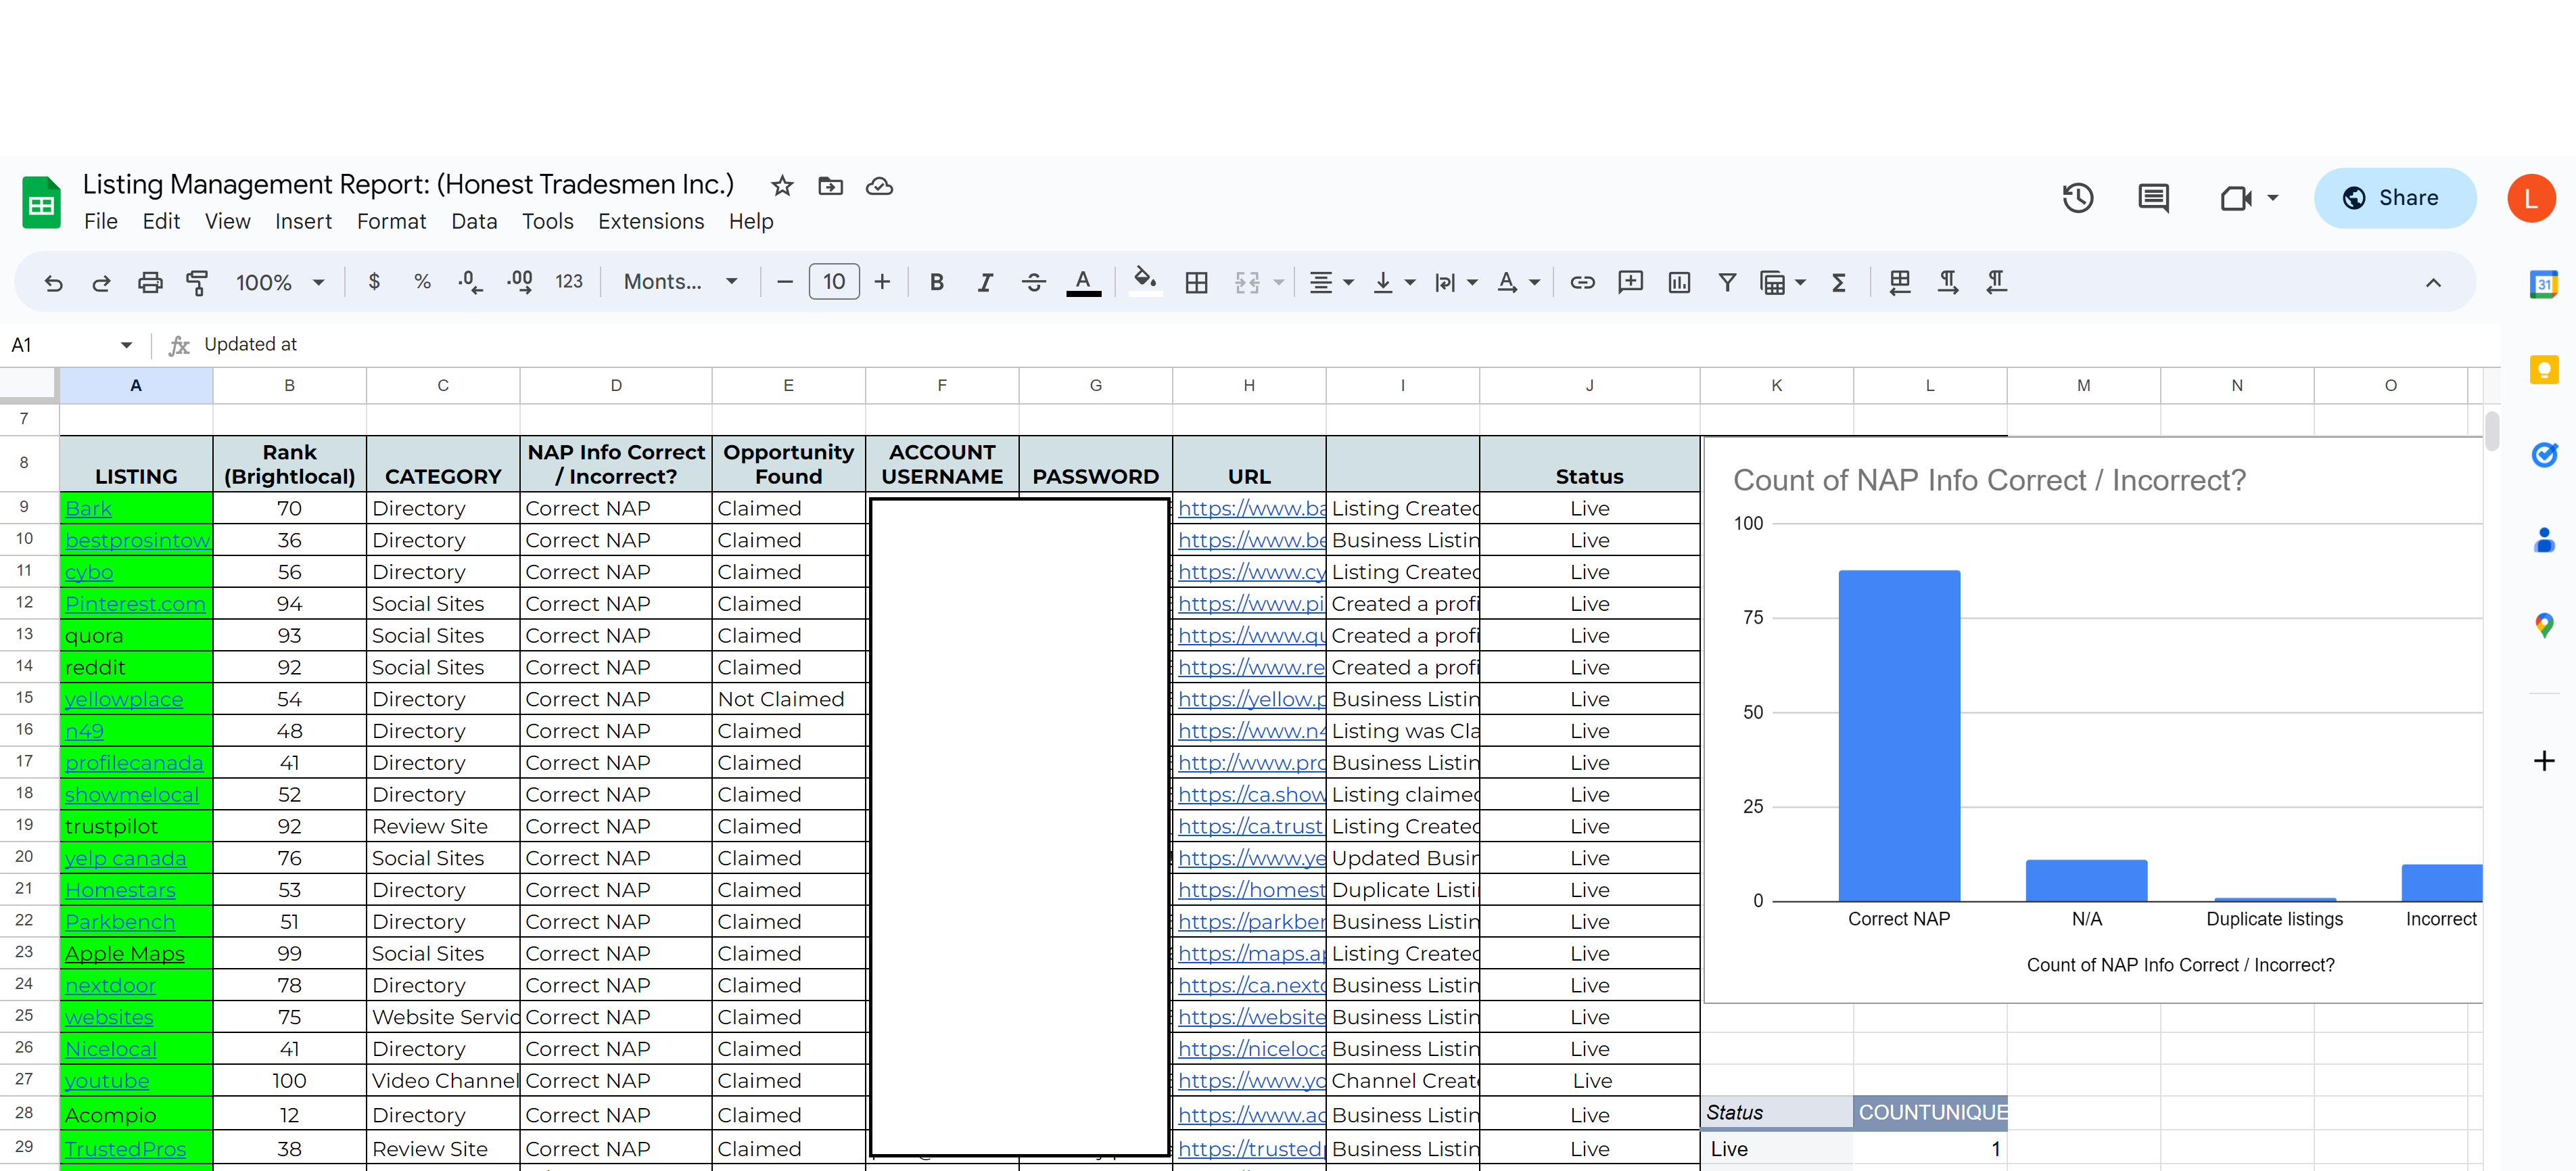2576x1171 pixels.
Task: Click the Insert chart icon
Action: pyautogui.click(x=1679, y=283)
